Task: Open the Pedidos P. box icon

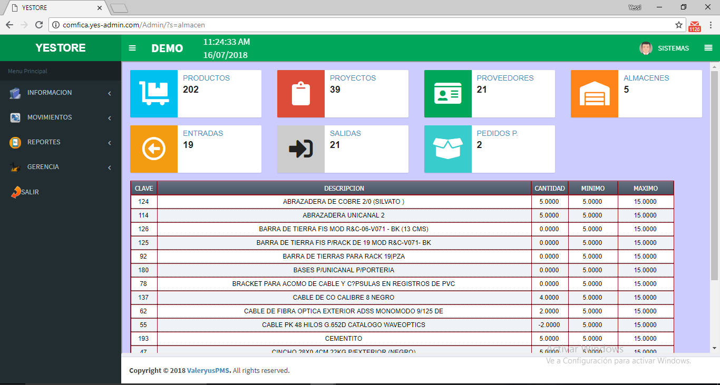Action: click(x=447, y=149)
